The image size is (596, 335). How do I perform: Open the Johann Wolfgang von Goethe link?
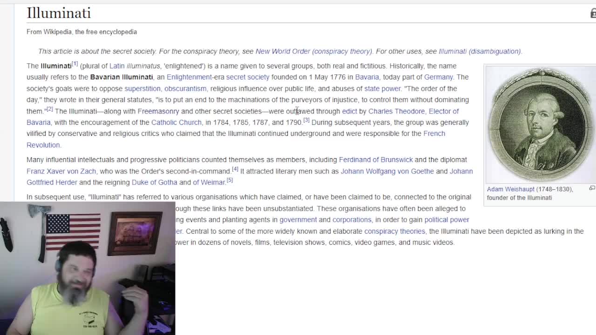[387, 171]
